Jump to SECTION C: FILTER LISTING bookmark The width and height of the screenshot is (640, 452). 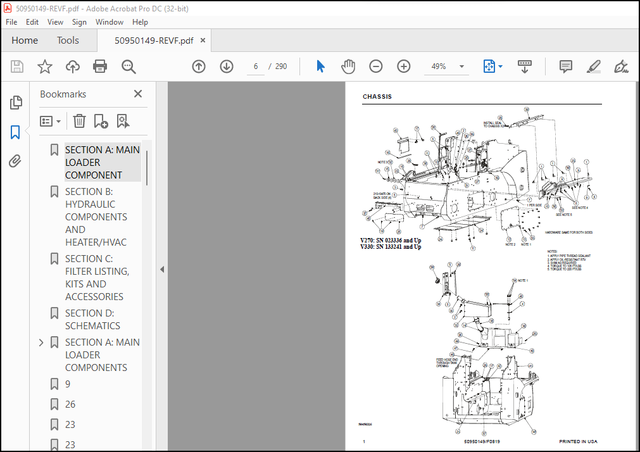tap(97, 277)
